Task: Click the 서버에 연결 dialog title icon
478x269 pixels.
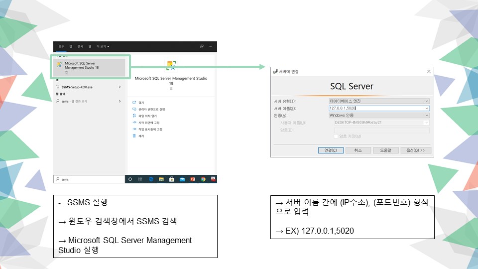Action: (x=275, y=71)
